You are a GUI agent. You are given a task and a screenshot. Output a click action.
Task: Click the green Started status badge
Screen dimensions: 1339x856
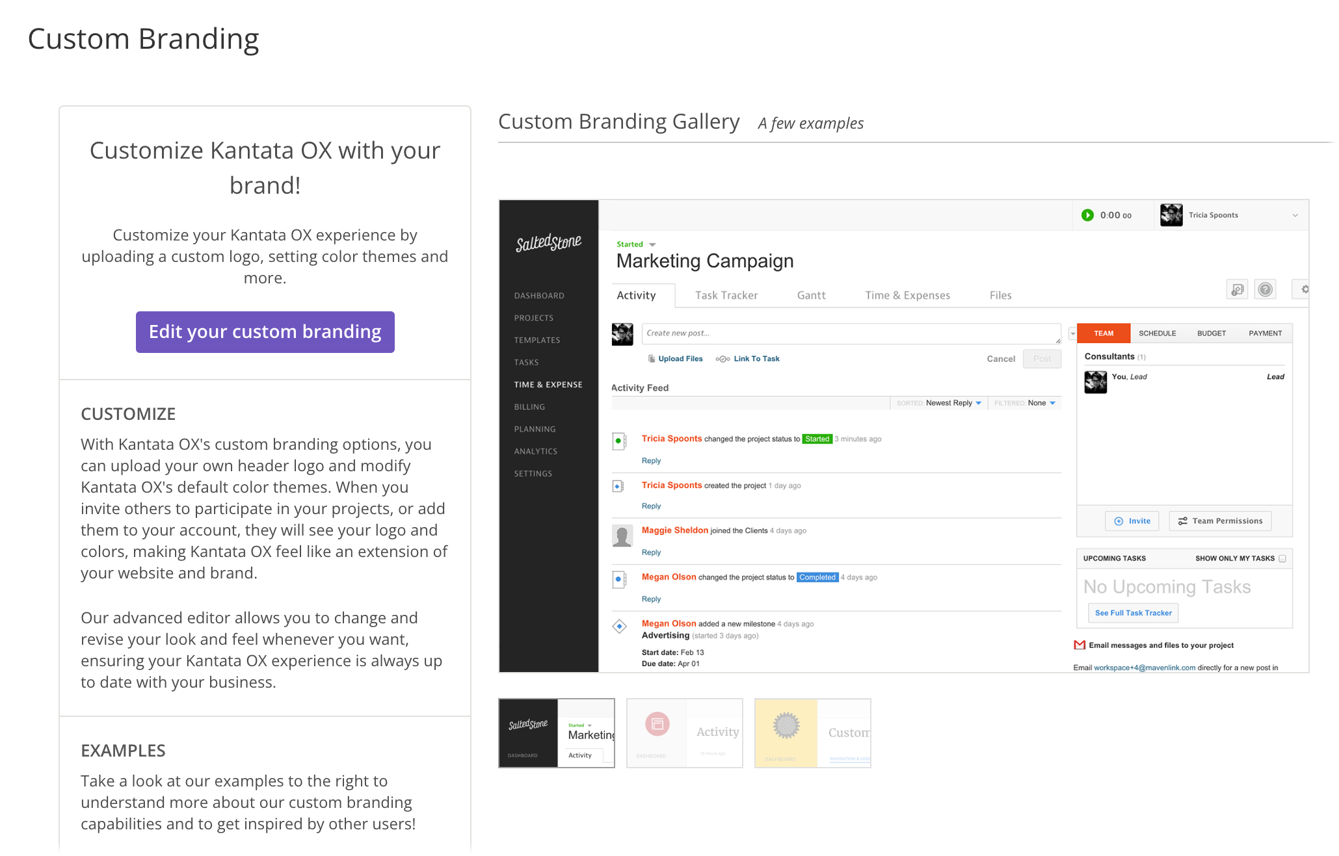pos(817,439)
